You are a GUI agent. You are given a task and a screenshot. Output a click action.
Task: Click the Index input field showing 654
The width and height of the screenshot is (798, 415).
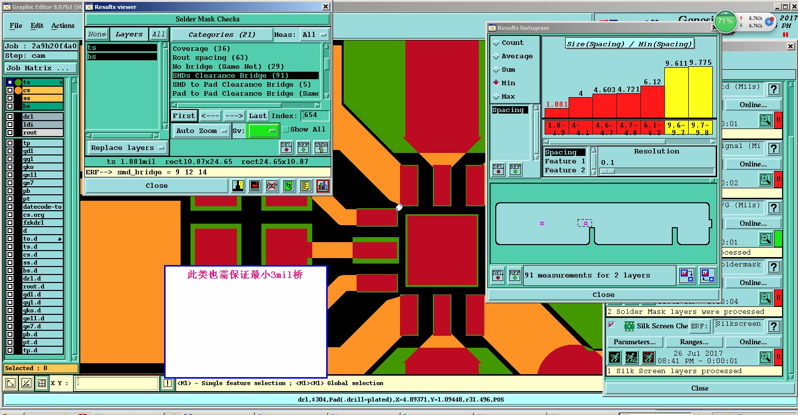coord(315,115)
